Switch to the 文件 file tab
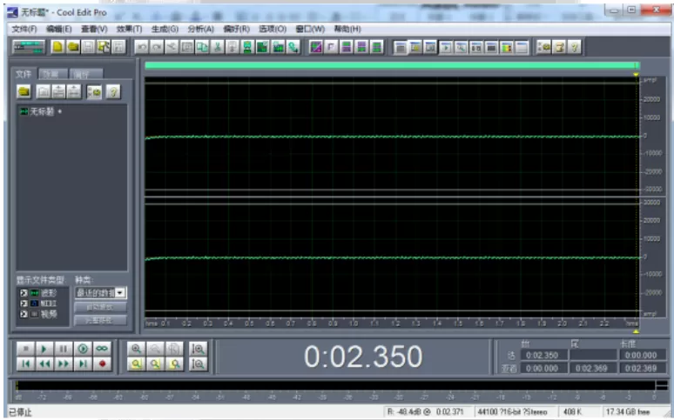674x420 pixels. coord(24,74)
